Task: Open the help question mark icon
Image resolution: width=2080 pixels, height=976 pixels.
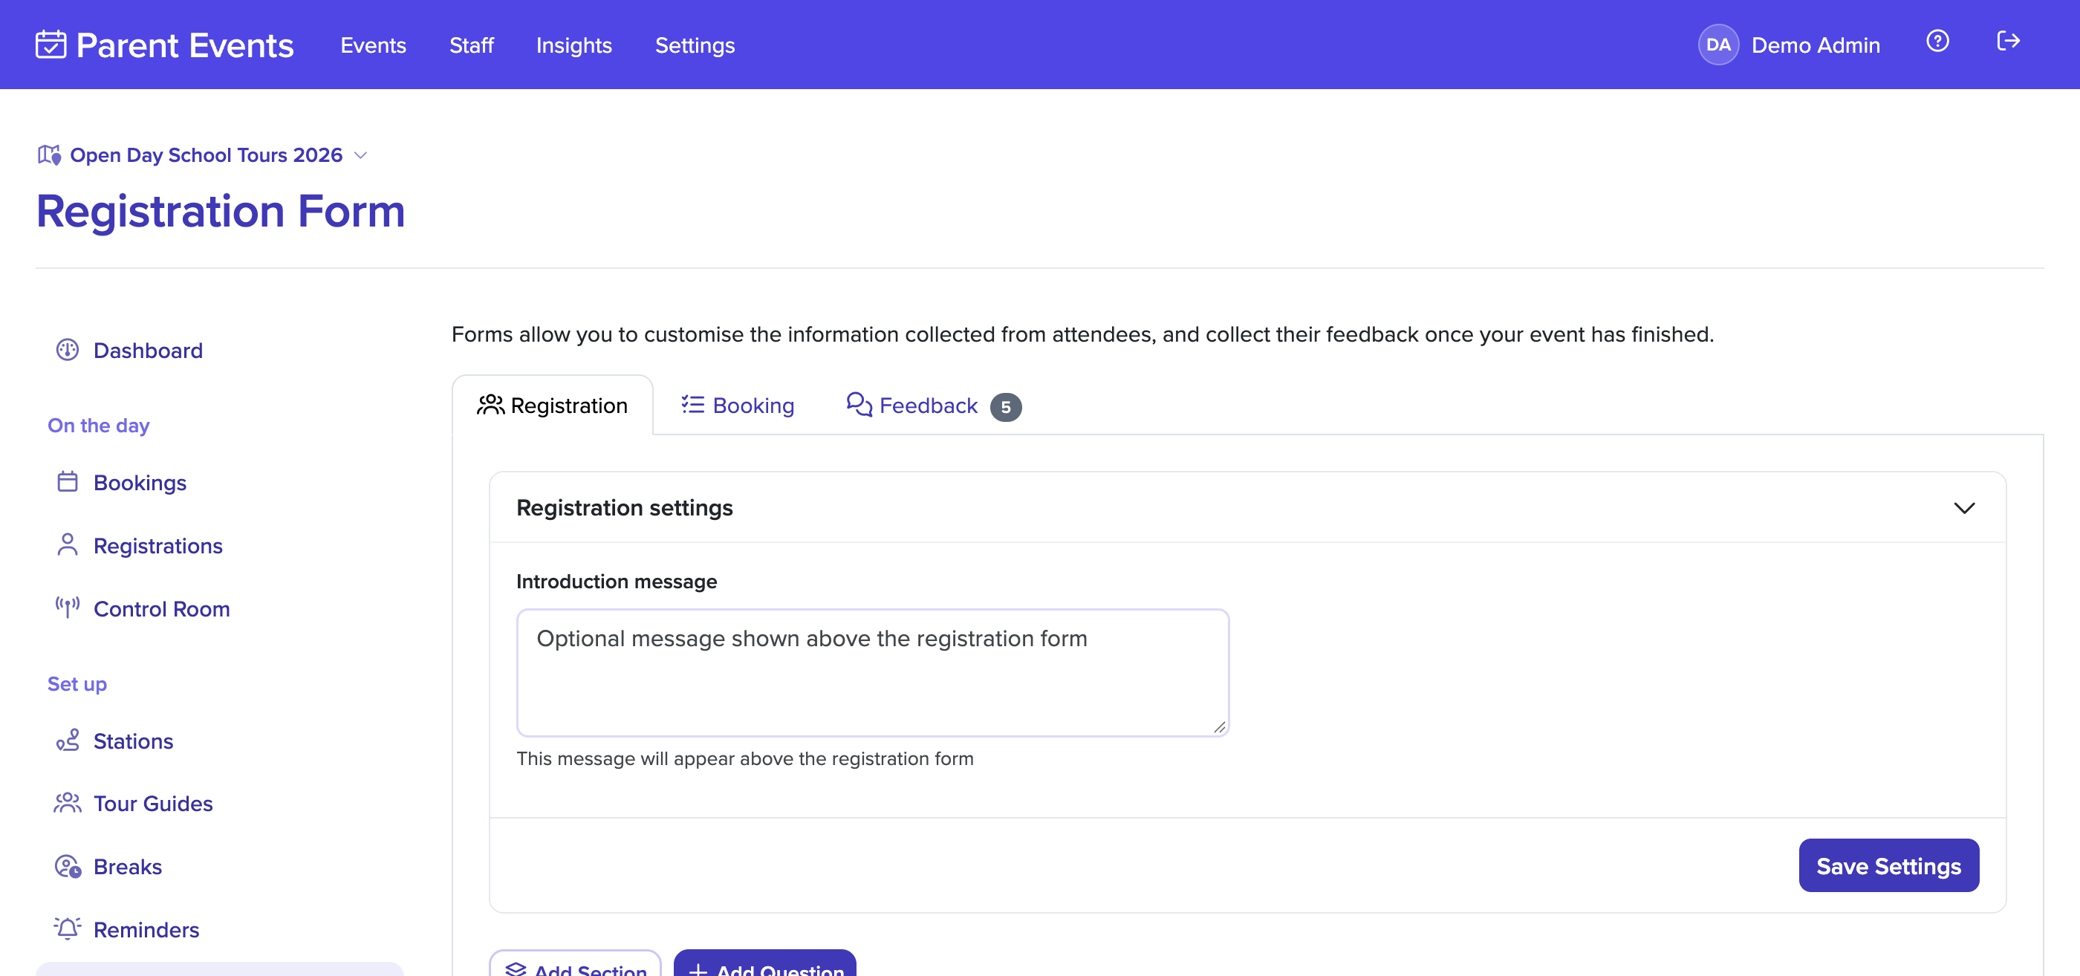Action: point(1937,41)
